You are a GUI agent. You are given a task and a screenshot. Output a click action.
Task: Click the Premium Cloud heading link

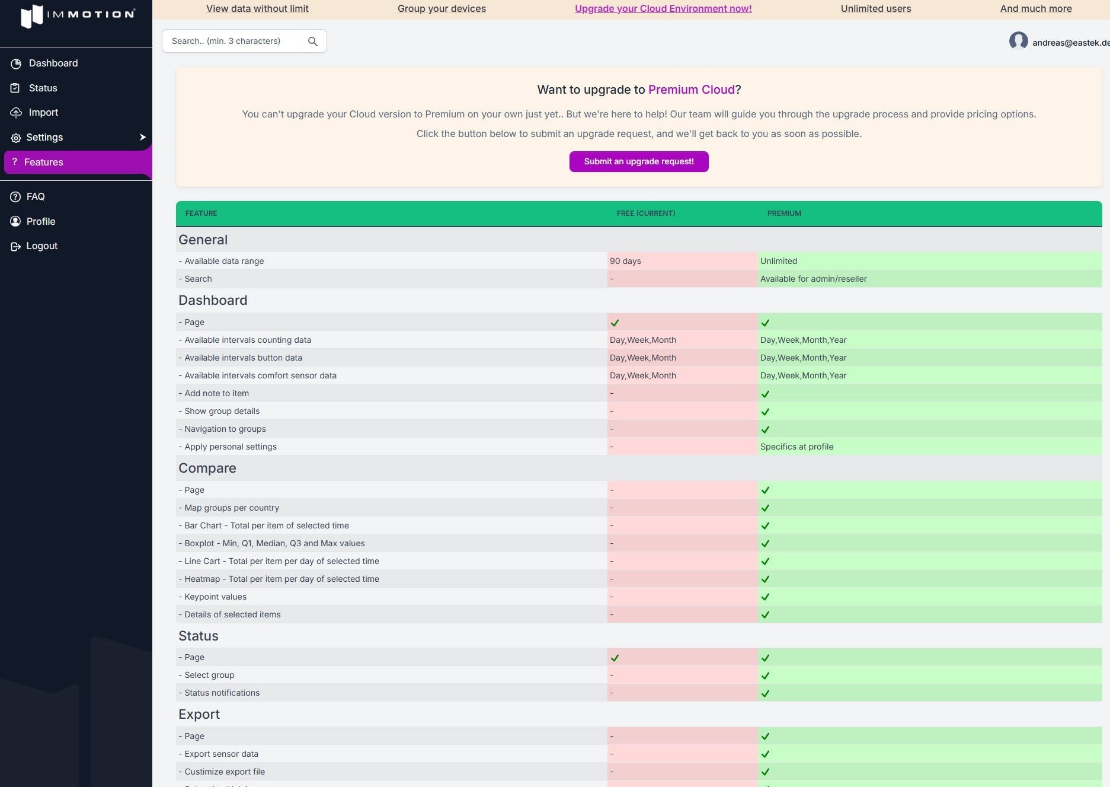pos(691,90)
